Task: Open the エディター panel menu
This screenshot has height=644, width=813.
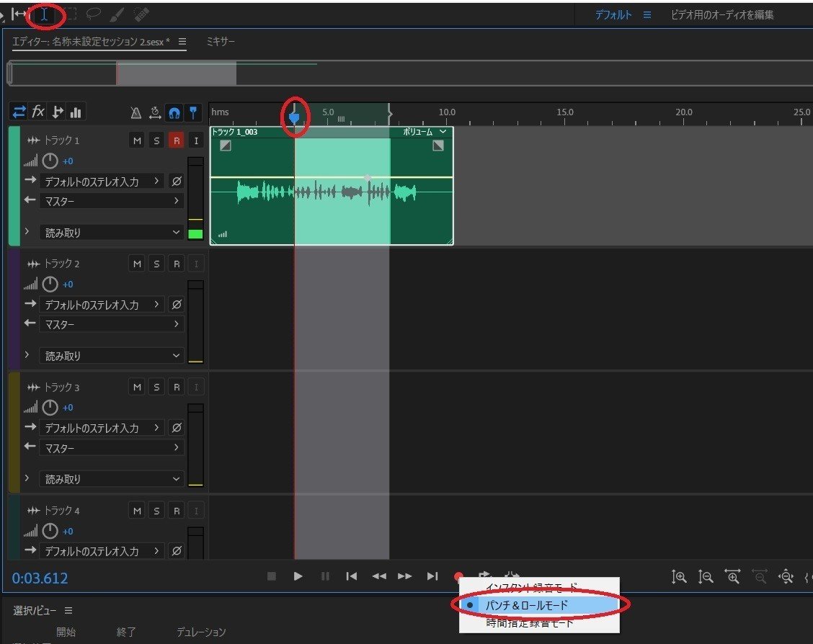Action: click(182, 42)
